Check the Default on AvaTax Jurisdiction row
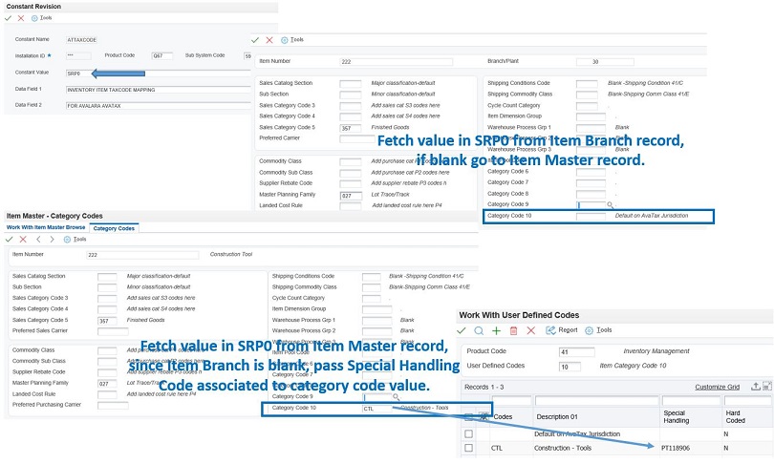Screen dimensions: 774x464 click(x=468, y=433)
